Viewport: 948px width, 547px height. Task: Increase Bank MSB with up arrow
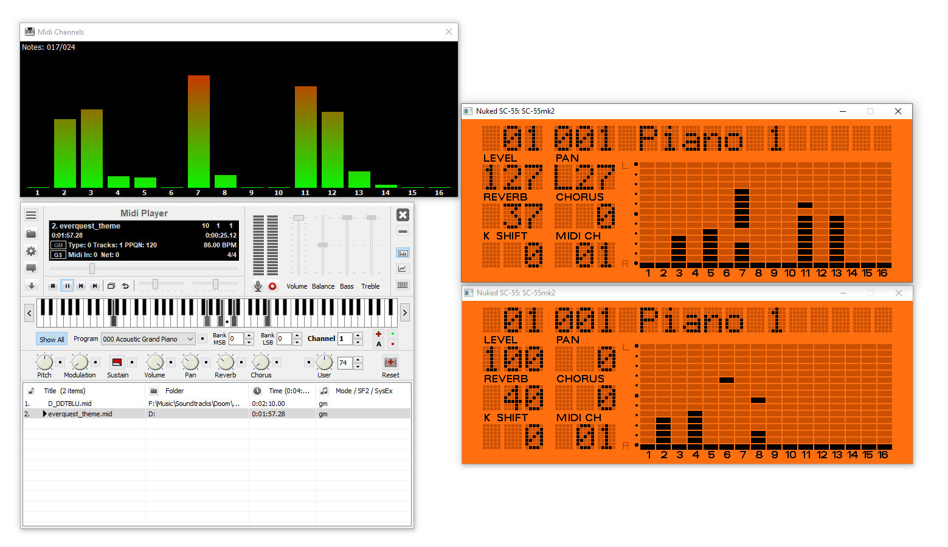(249, 335)
